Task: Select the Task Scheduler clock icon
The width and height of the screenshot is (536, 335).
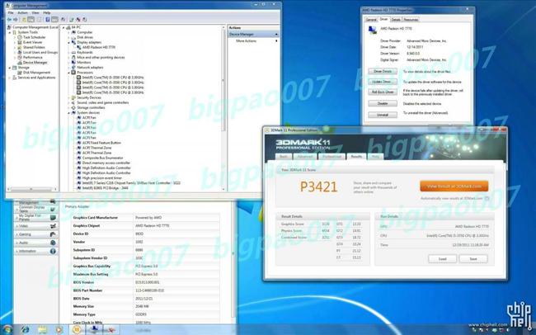Action: 20,37
